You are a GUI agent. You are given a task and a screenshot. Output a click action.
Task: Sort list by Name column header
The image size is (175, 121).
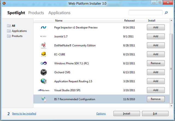tap(88, 20)
